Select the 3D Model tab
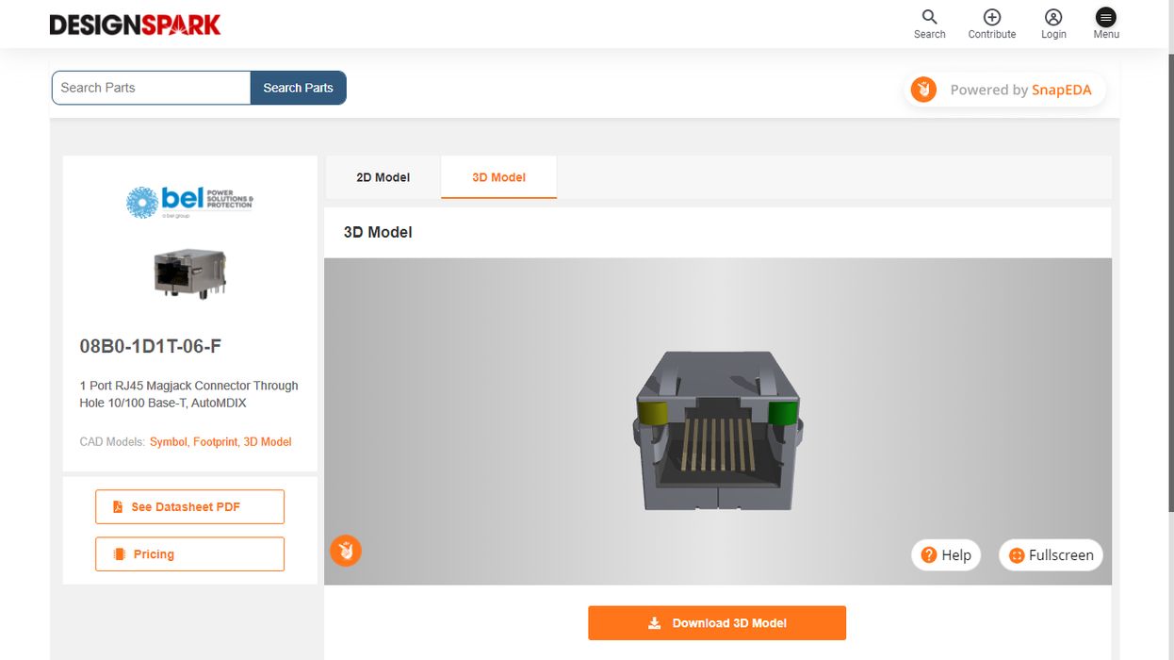 (498, 177)
